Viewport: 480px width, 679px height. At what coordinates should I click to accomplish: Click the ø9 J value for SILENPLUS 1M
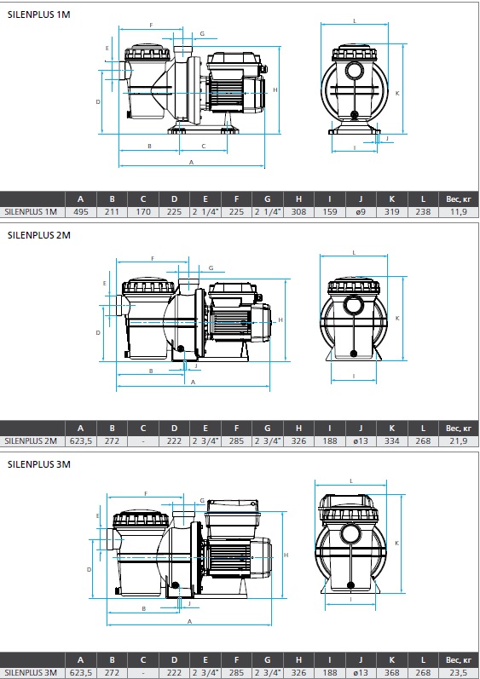[x=361, y=212]
